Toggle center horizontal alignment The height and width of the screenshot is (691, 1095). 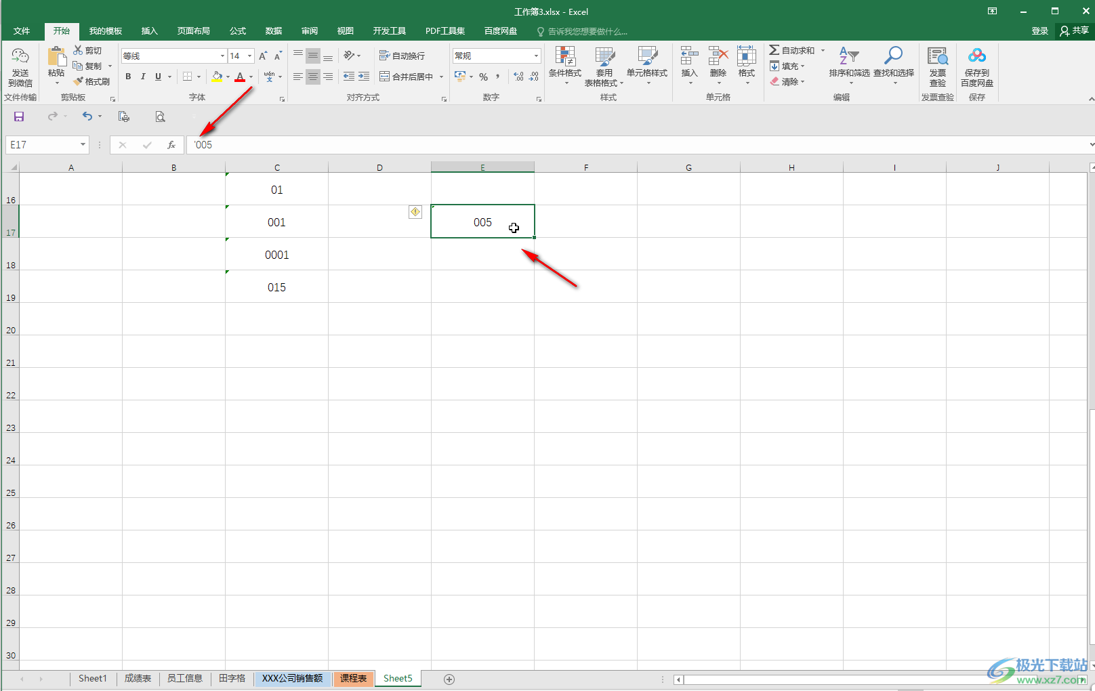312,77
